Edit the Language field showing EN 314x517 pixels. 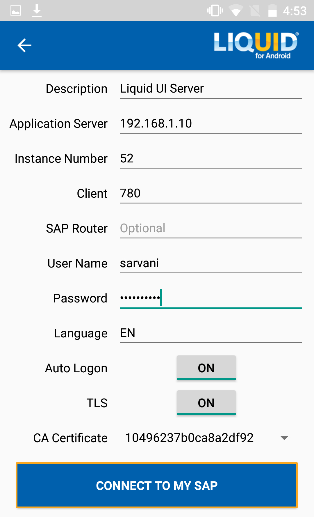(x=210, y=333)
